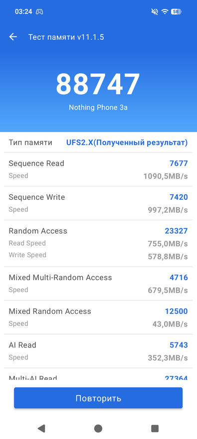
Task: Select the Sequence Write score 7420
Action: pyautogui.click(x=179, y=197)
